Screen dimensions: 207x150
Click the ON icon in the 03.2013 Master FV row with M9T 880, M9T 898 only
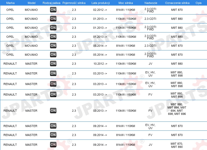point(53,95)
